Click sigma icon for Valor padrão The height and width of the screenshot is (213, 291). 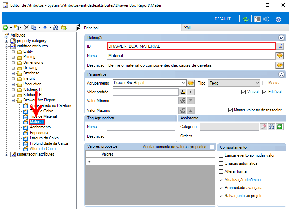(191, 92)
